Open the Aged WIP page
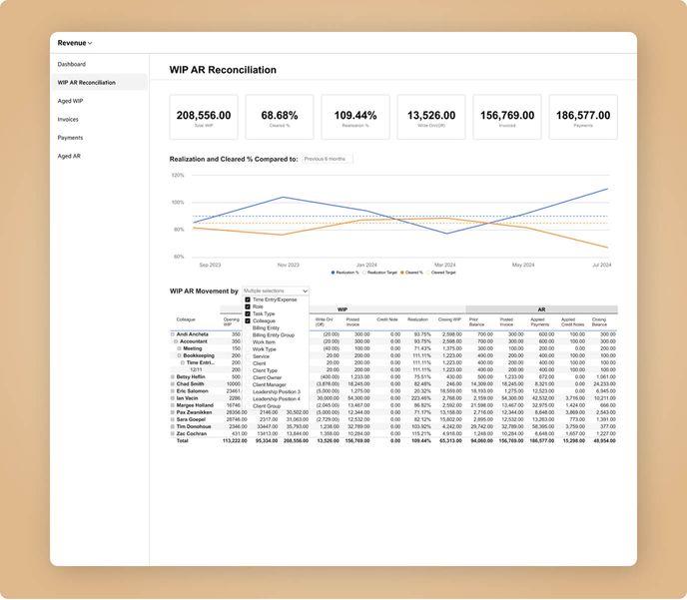This screenshot has height=600, width=687. (x=71, y=101)
